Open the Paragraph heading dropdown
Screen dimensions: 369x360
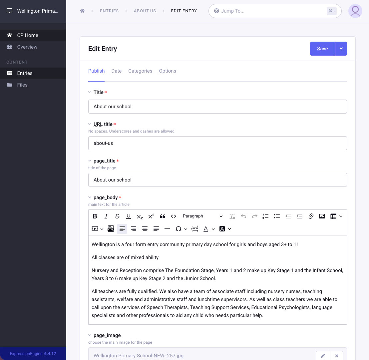[202, 216]
